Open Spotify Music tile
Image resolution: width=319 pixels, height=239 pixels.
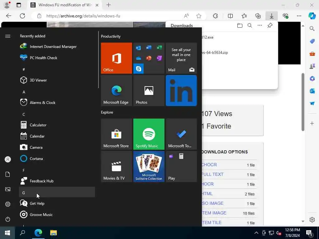[149, 134]
